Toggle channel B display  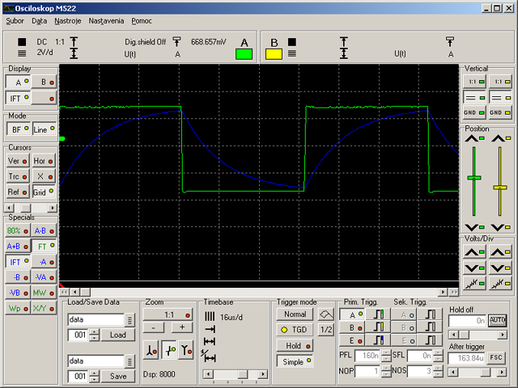coord(44,82)
